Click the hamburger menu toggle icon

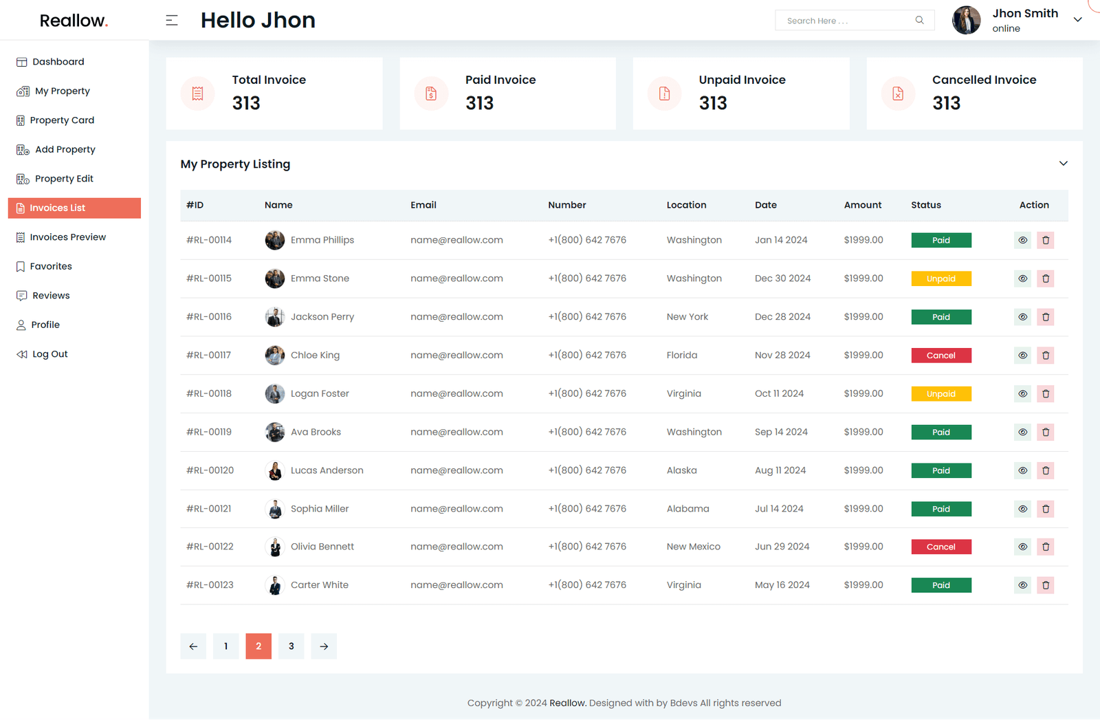pos(172,21)
